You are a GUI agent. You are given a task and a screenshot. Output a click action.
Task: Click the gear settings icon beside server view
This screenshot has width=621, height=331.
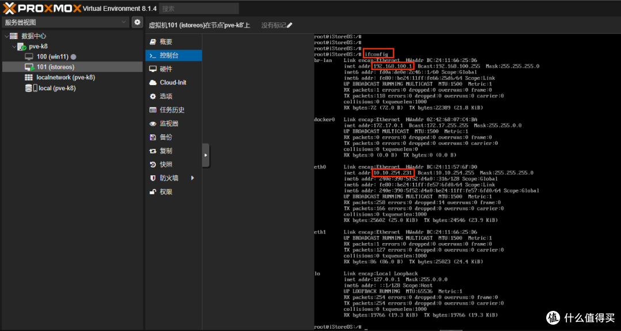pyautogui.click(x=137, y=22)
